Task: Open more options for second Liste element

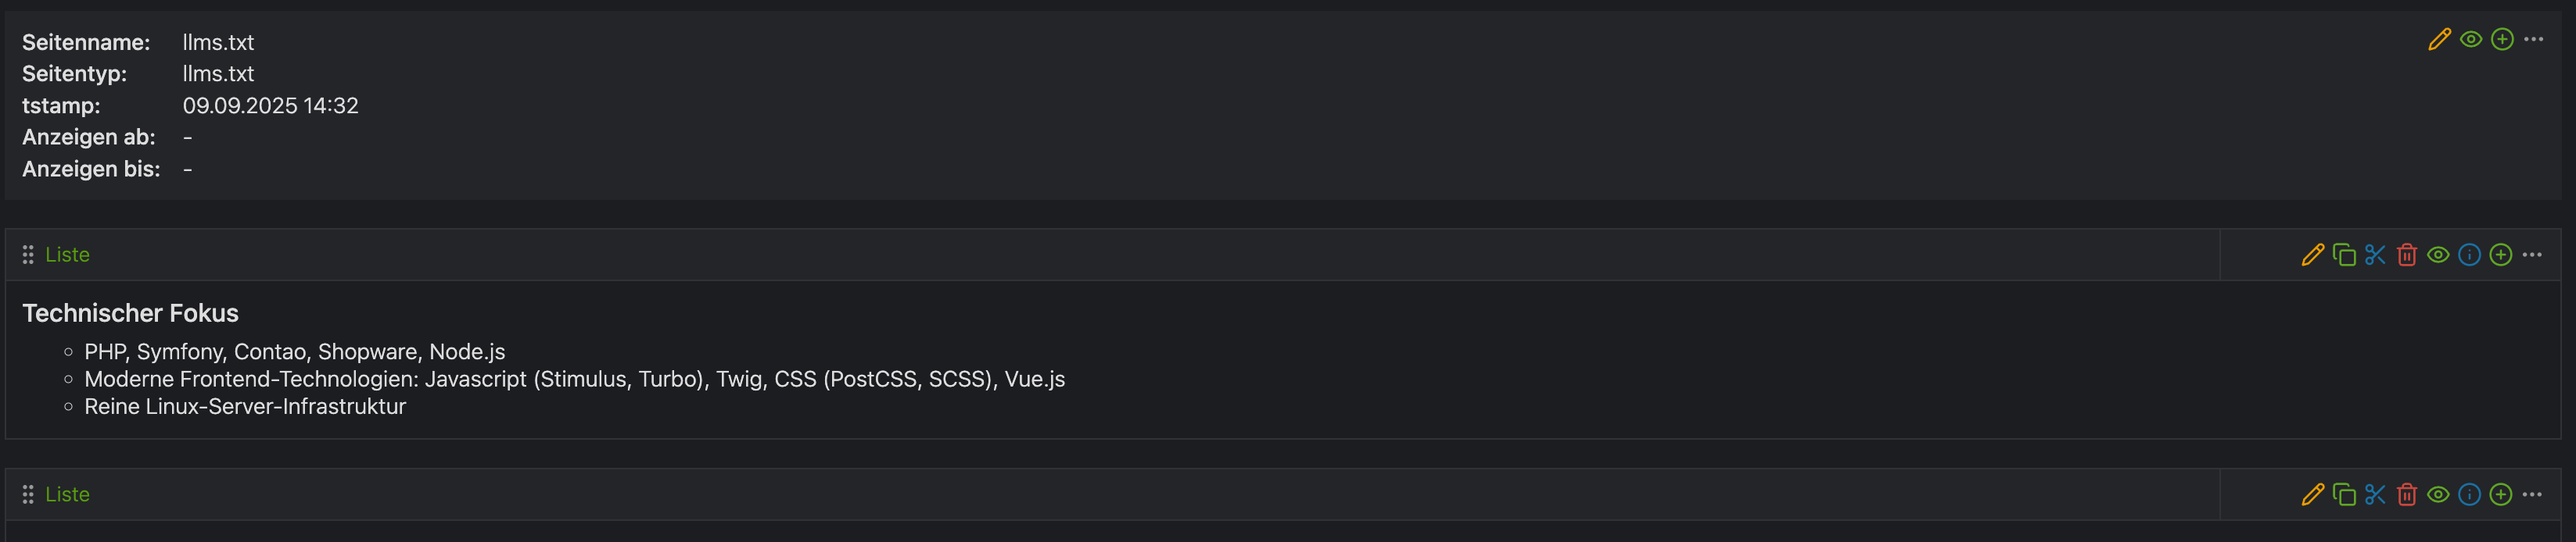Action: (x=2532, y=495)
